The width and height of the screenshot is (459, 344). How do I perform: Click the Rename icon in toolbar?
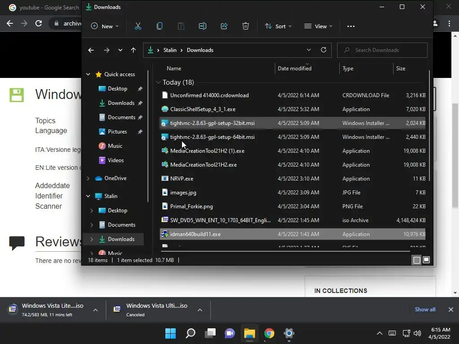tap(203, 26)
